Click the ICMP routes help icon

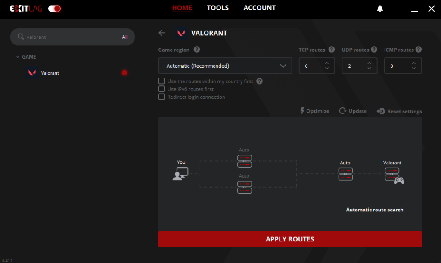[418, 50]
